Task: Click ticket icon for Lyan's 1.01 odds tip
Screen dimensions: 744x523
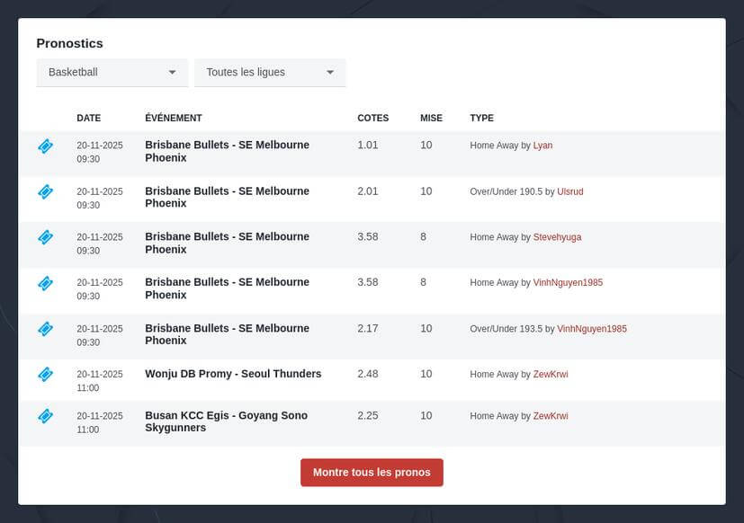Action: click(45, 146)
